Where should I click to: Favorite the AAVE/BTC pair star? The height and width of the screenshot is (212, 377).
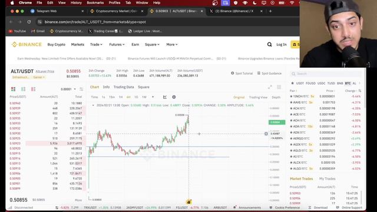(x=291, y=102)
